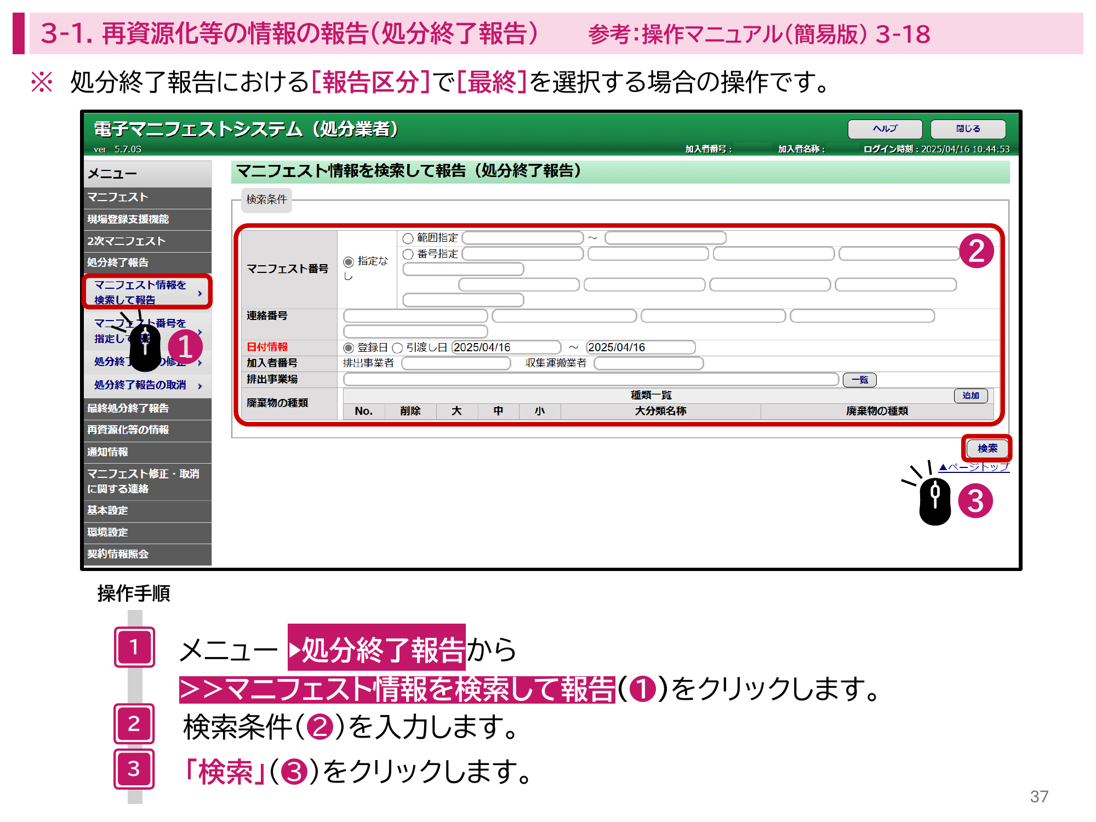This screenshot has height=822, width=1096.
Task: Click the 追加 button in 種類一覧
Action: tap(971, 396)
